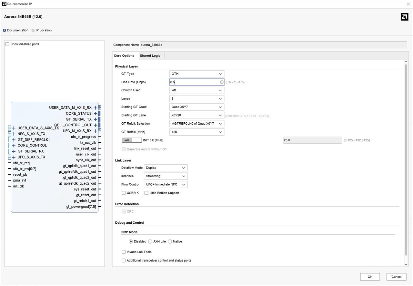
Task: Close the Re-customize IP dialog
Action: tap(408, 4)
